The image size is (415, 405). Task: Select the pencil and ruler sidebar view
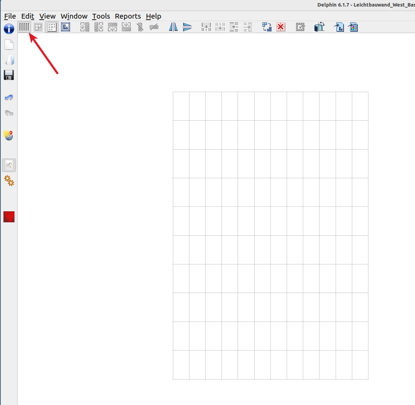tap(9, 165)
